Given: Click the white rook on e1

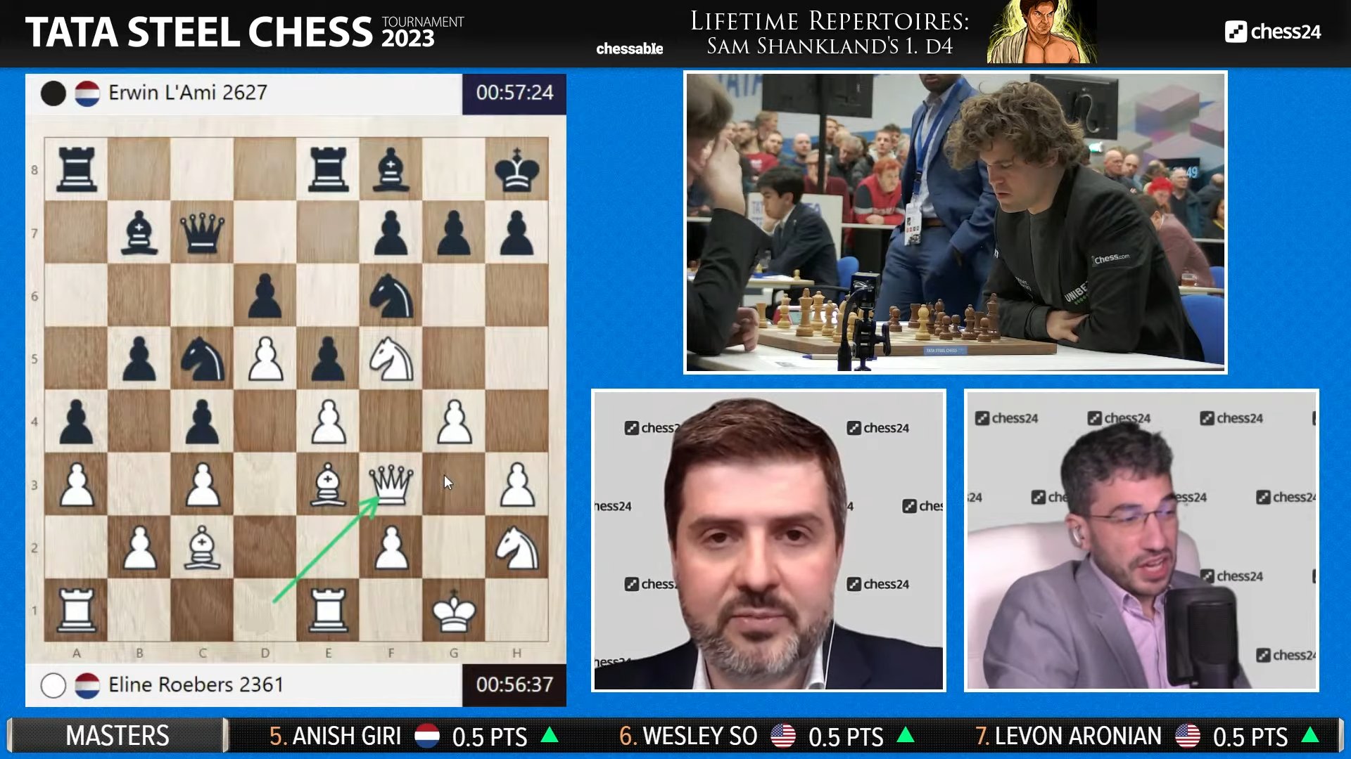Looking at the screenshot, I should pos(328,610).
